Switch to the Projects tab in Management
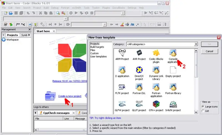222x135 pixels. 12,35
